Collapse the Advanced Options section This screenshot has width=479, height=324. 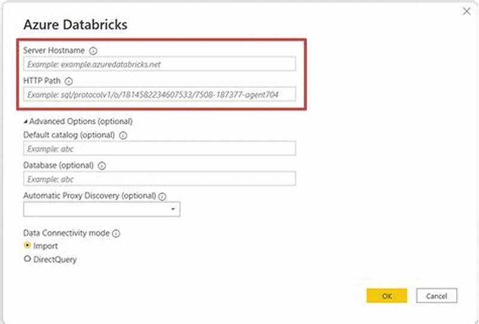(x=26, y=122)
